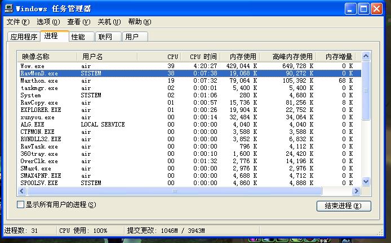This screenshot has width=391, height=243.
Task: Select the EXPLORER.EXE process row
Action: [189, 110]
